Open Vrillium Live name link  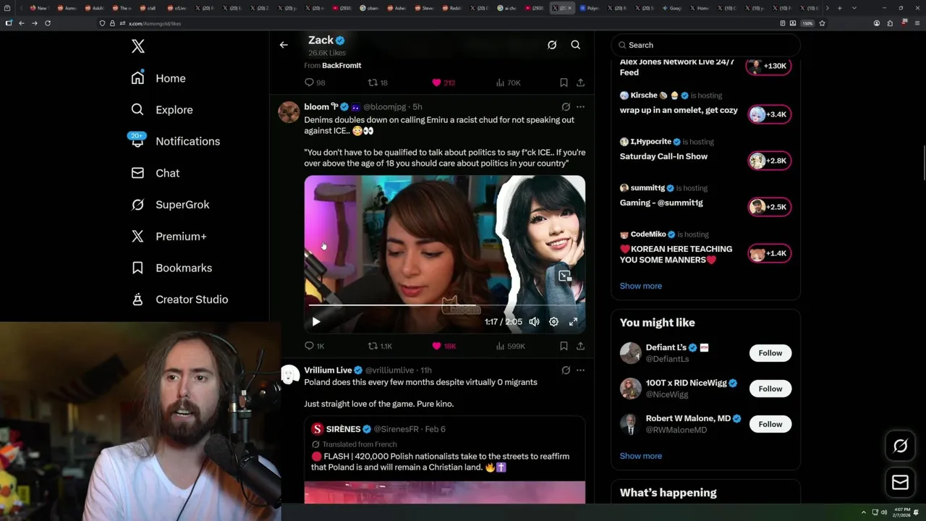(x=328, y=370)
